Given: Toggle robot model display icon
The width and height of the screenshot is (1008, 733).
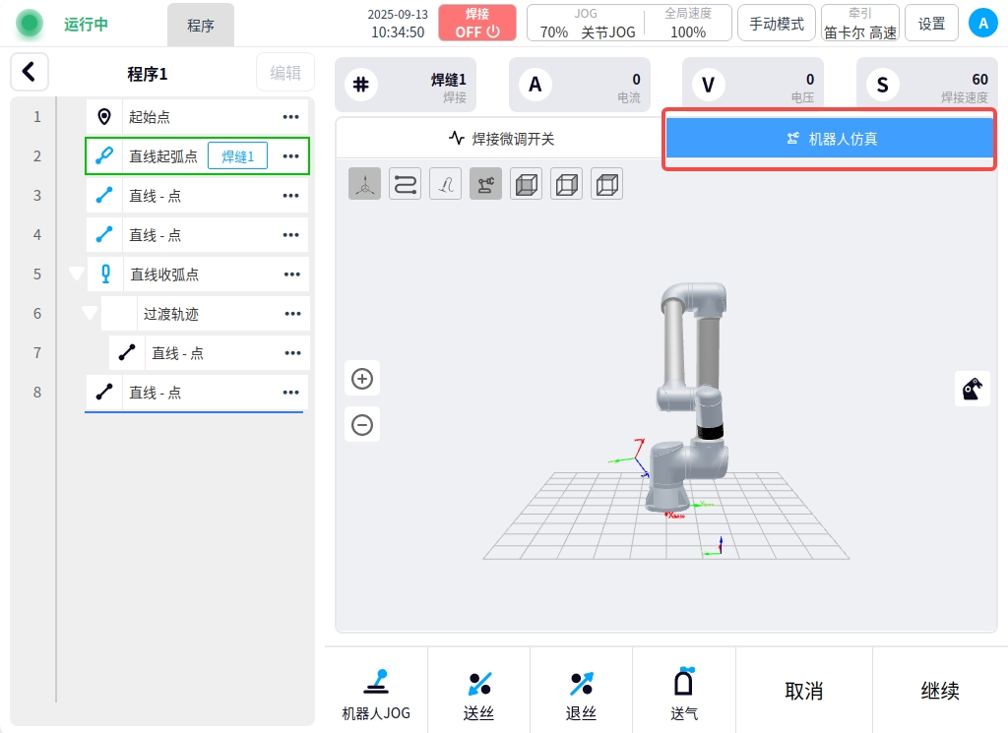Looking at the screenshot, I should click(485, 184).
